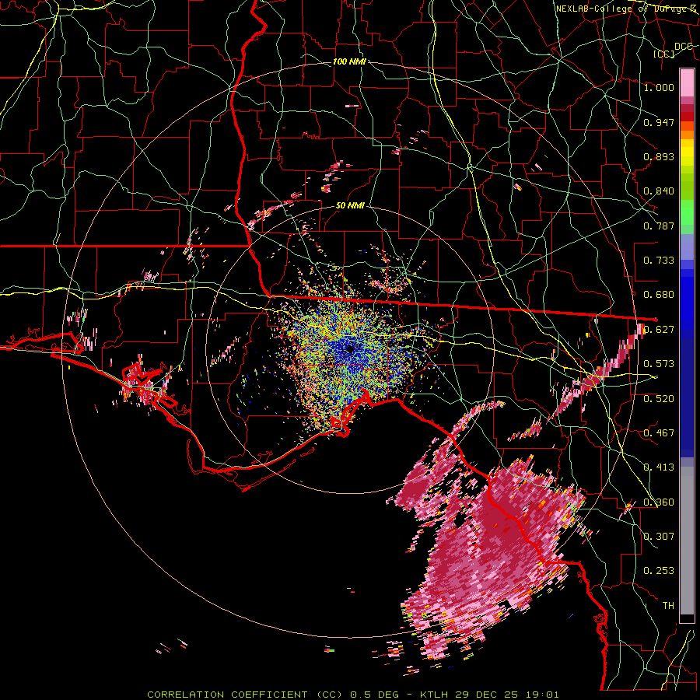
Task: Click the 0.360 scale value
Action: pos(659,502)
